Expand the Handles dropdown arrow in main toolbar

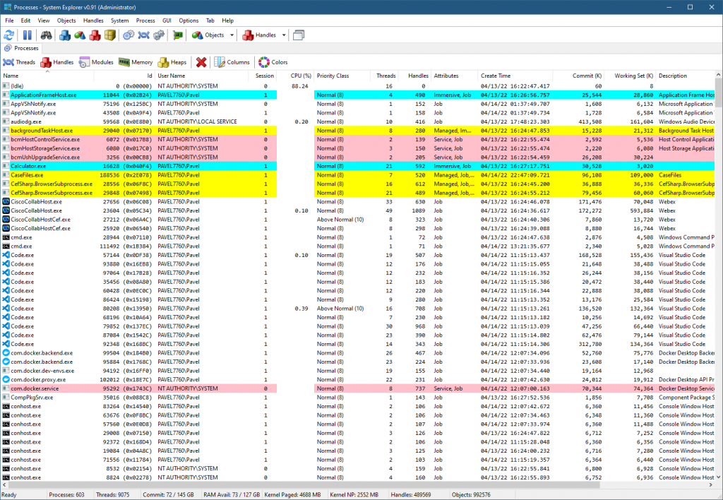pos(284,35)
